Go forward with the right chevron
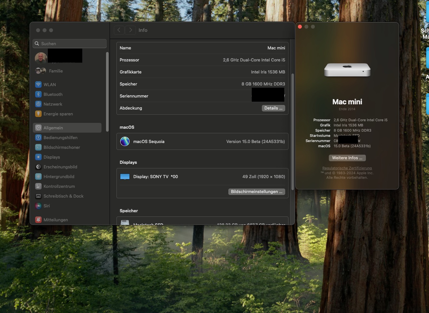 tap(130, 30)
